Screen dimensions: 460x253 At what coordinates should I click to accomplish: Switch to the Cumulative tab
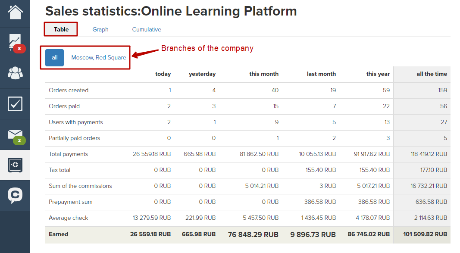coord(147,29)
